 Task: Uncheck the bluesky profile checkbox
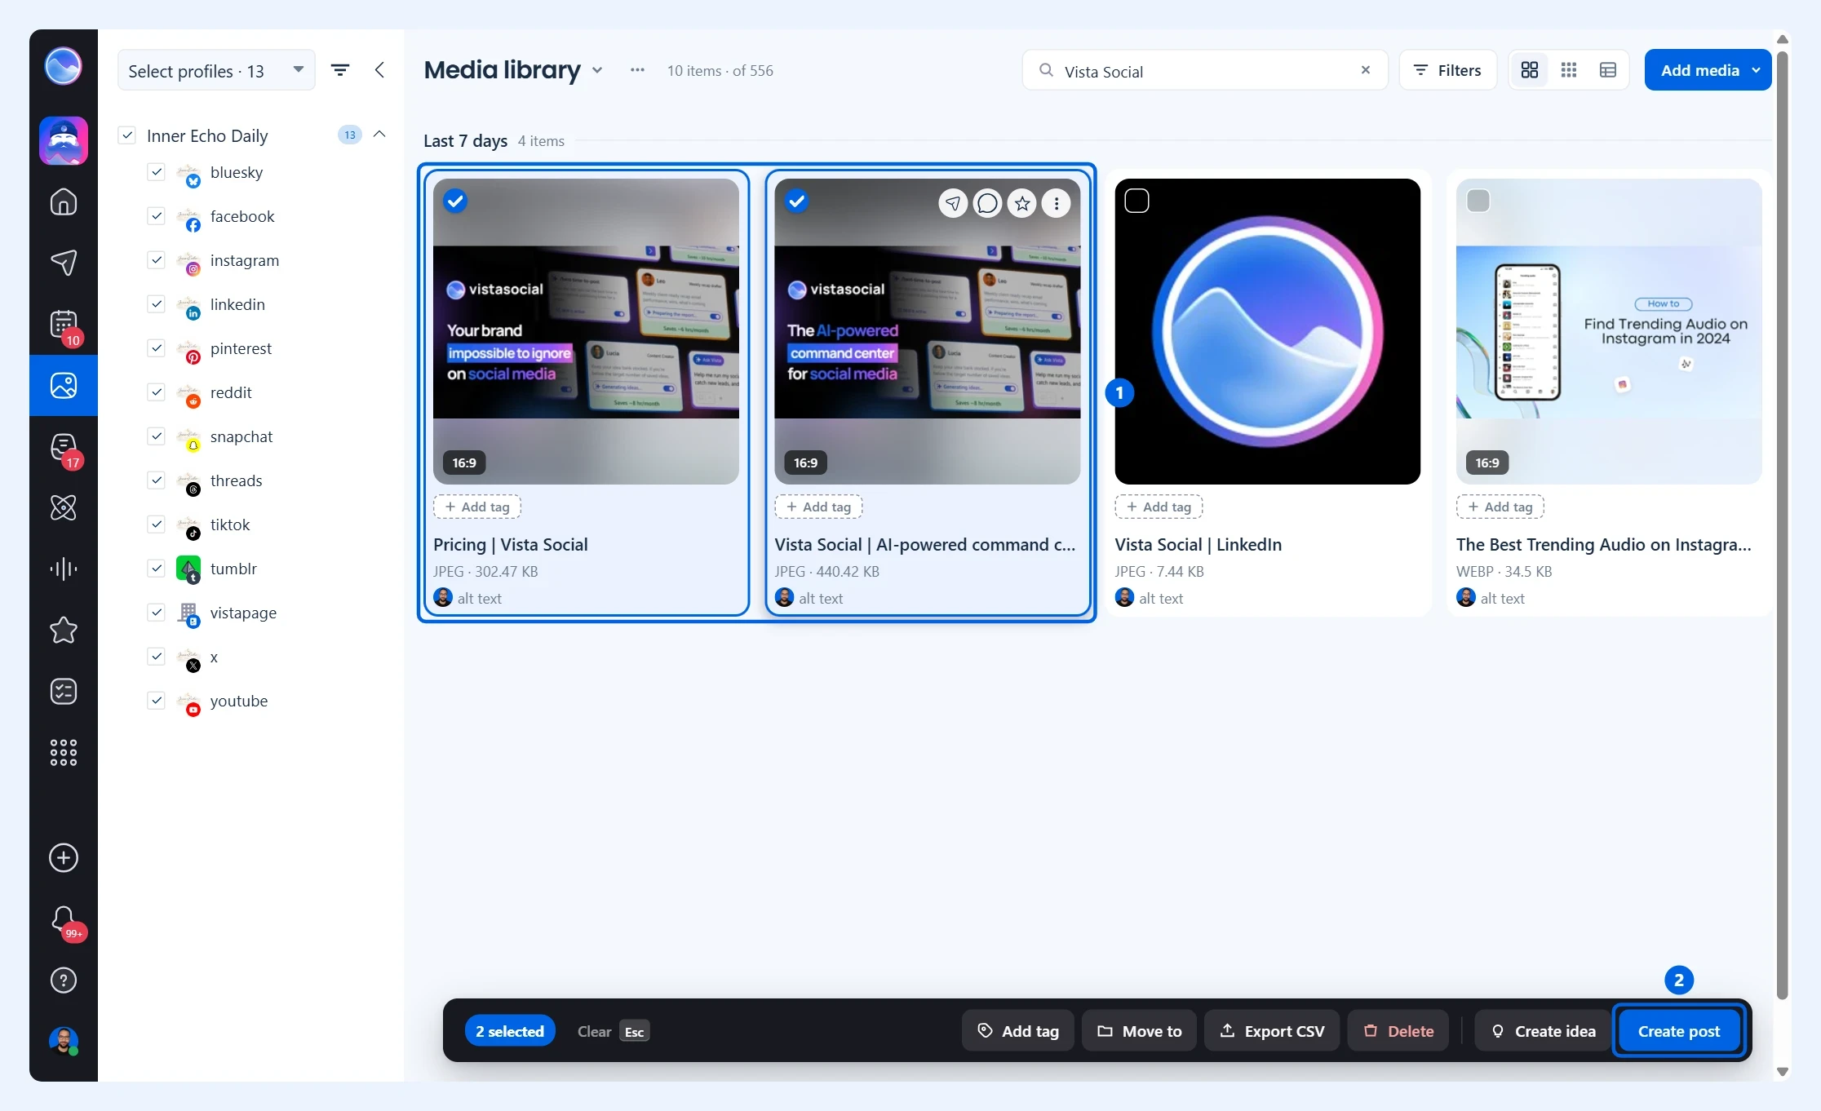pos(157,172)
